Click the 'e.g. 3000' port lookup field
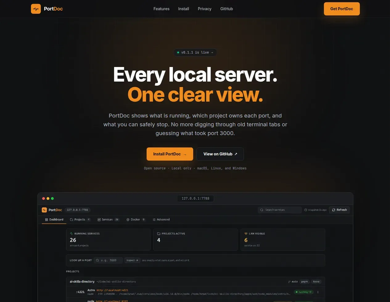This screenshot has height=302, width=390. click(108, 260)
